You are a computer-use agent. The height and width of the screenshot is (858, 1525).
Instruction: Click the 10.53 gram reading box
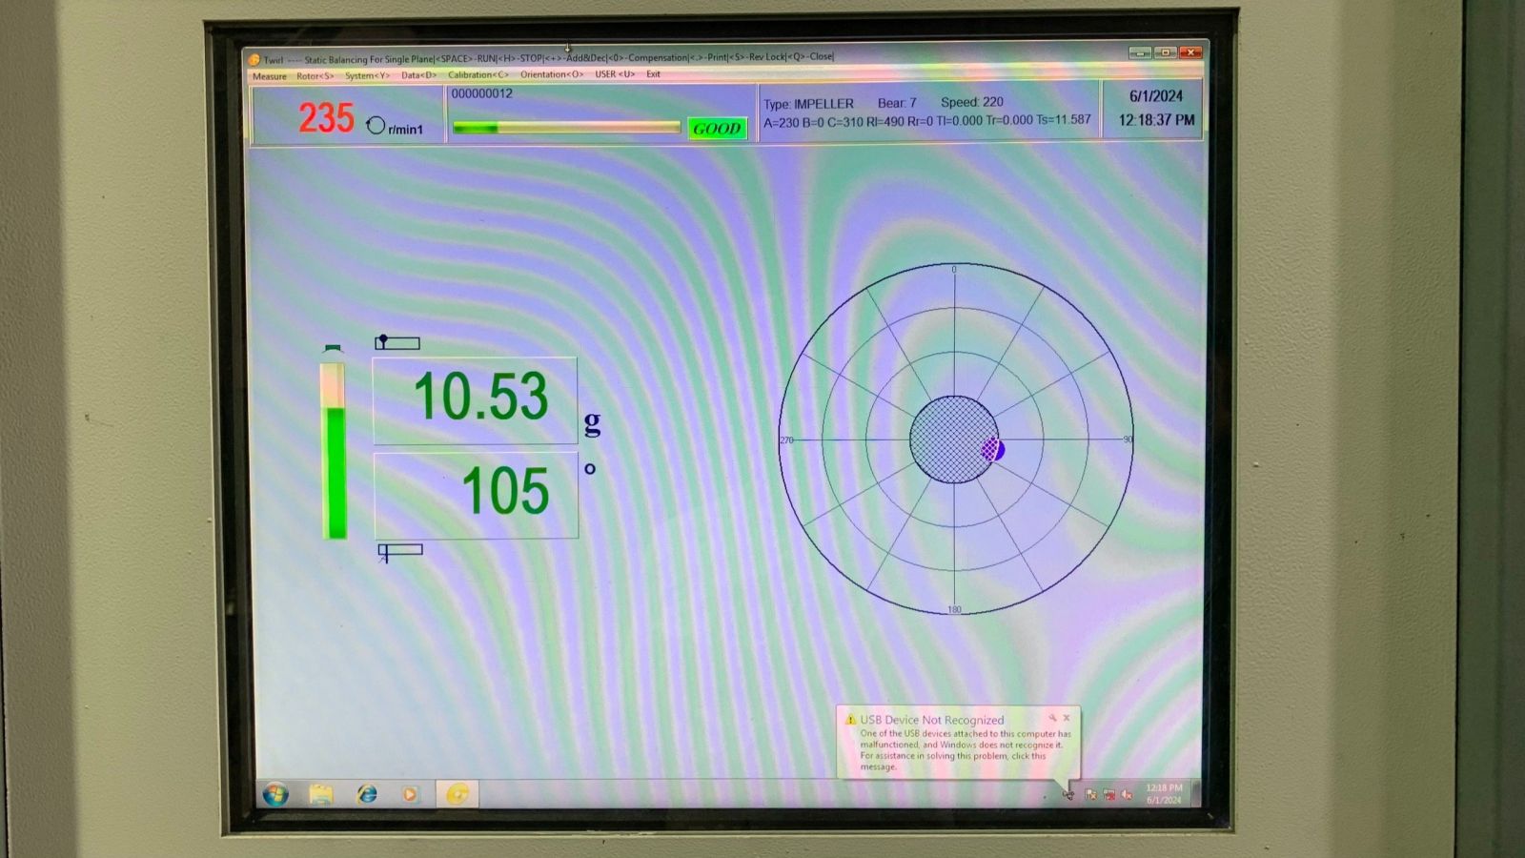pos(475,399)
